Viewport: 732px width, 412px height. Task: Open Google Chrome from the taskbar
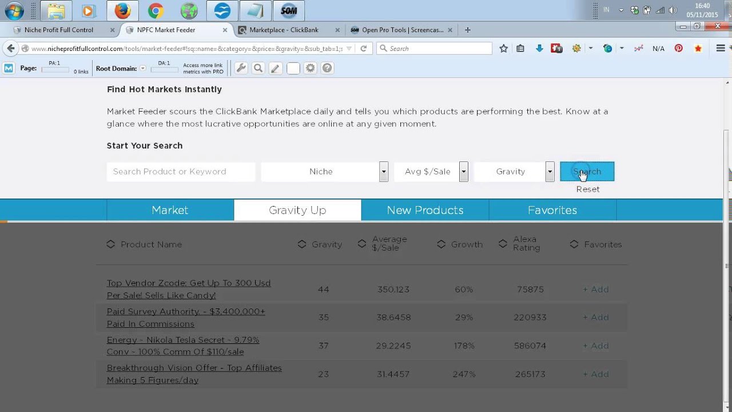pos(156,11)
